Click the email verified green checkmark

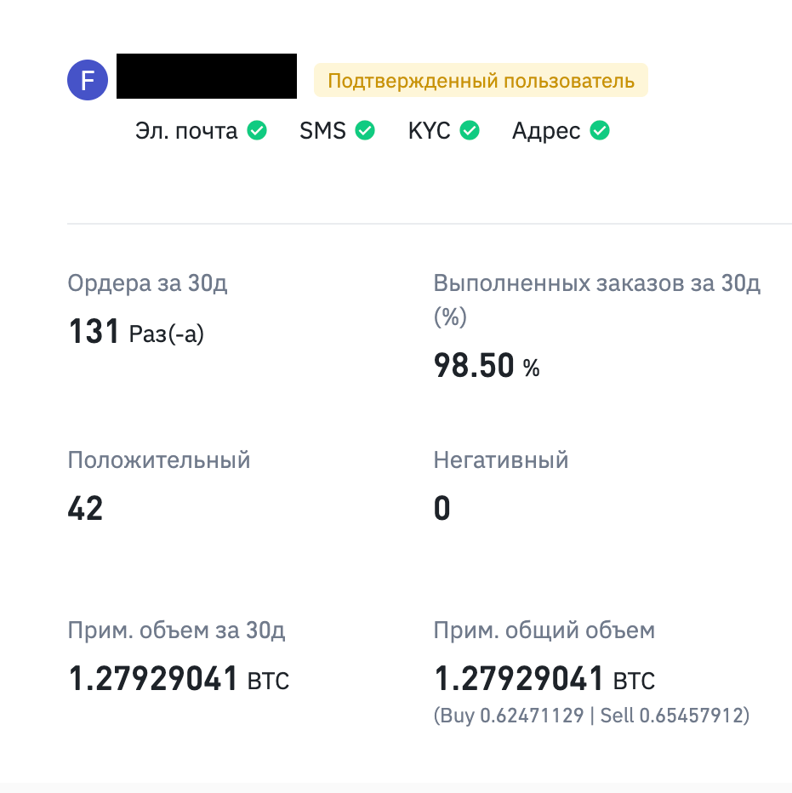[257, 130]
